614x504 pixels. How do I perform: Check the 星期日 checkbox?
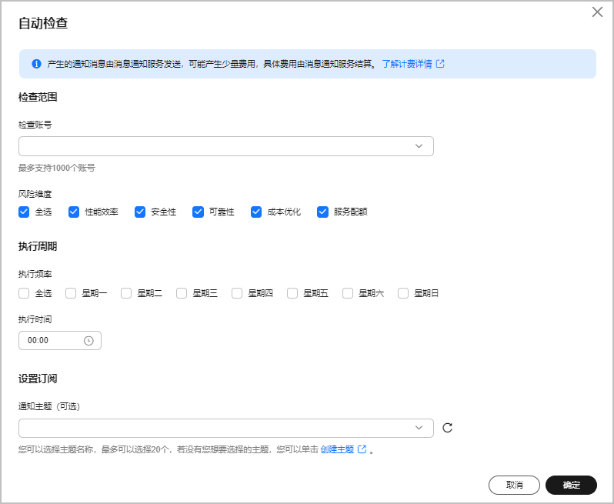[x=403, y=293]
